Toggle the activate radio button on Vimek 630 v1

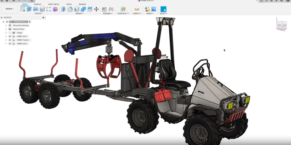30,22
